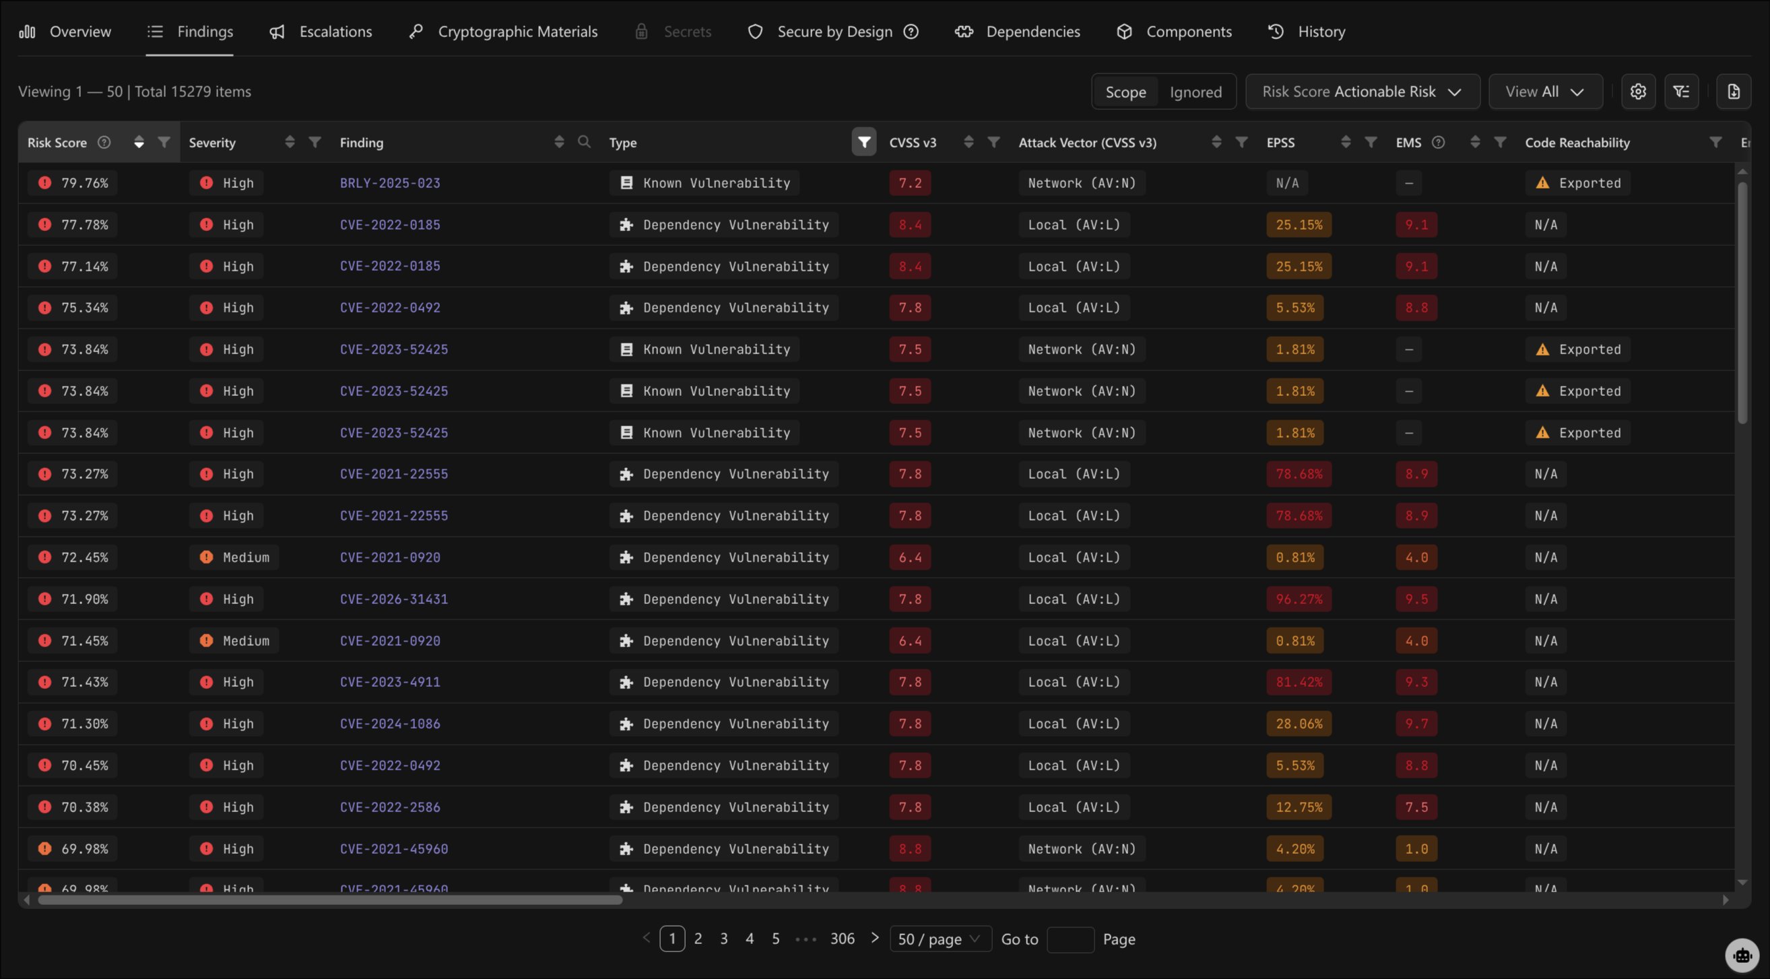Open the Overview tab
The height and width of the screenshot is (979, 1770).
pyautogui.click(x=65, y=32)
